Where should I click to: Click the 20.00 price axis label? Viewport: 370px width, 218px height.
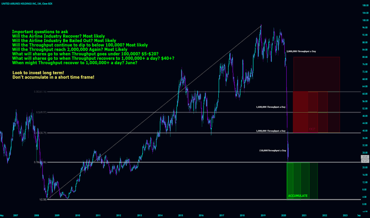coord(366,167)
